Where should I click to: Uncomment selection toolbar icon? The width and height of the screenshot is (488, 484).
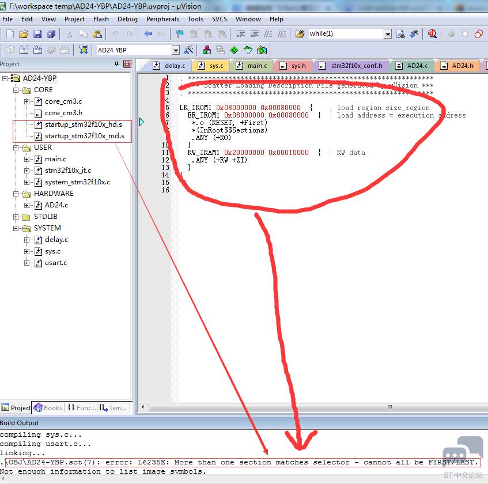tap(282, 34)
